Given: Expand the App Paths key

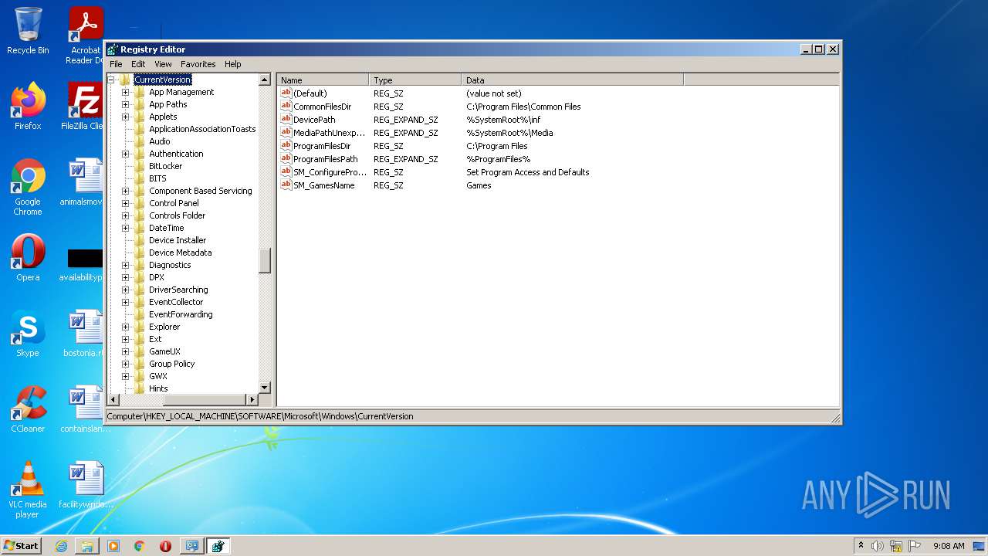Looking at the screenshot, I should click(125, 104).
